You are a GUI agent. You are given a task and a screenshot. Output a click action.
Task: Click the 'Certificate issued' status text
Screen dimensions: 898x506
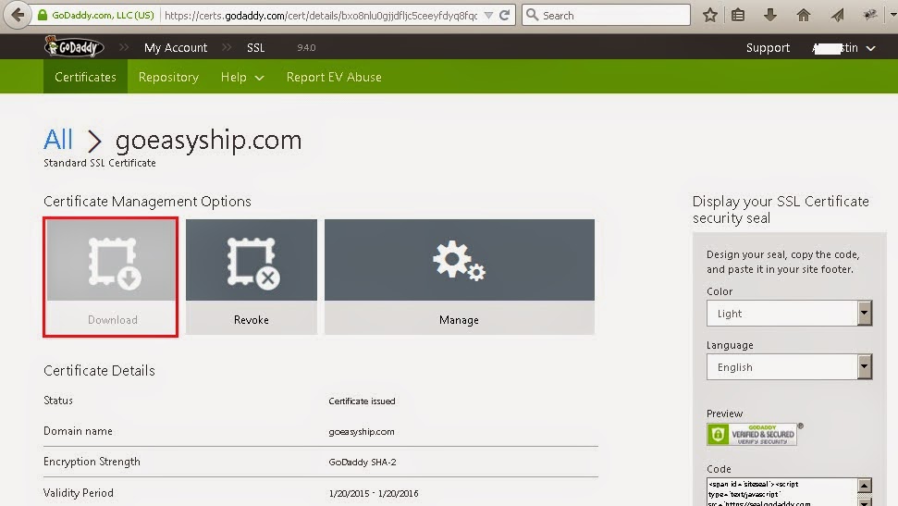(x=362, y=401)
